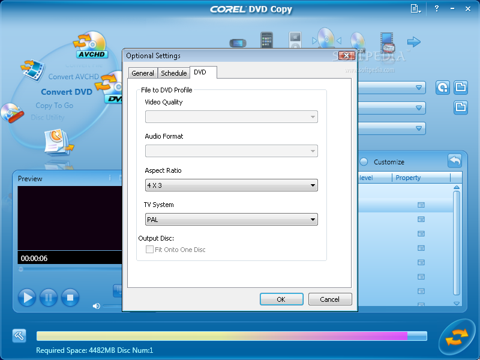Open the Aspect Ratio 4 X 3 dropdown
The height and width of the screenshot is (360, 480).
pos(232,185)
